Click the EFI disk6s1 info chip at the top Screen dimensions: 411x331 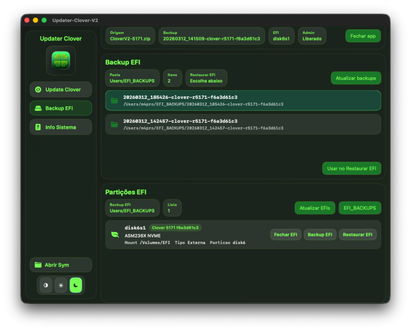[281, 36]
